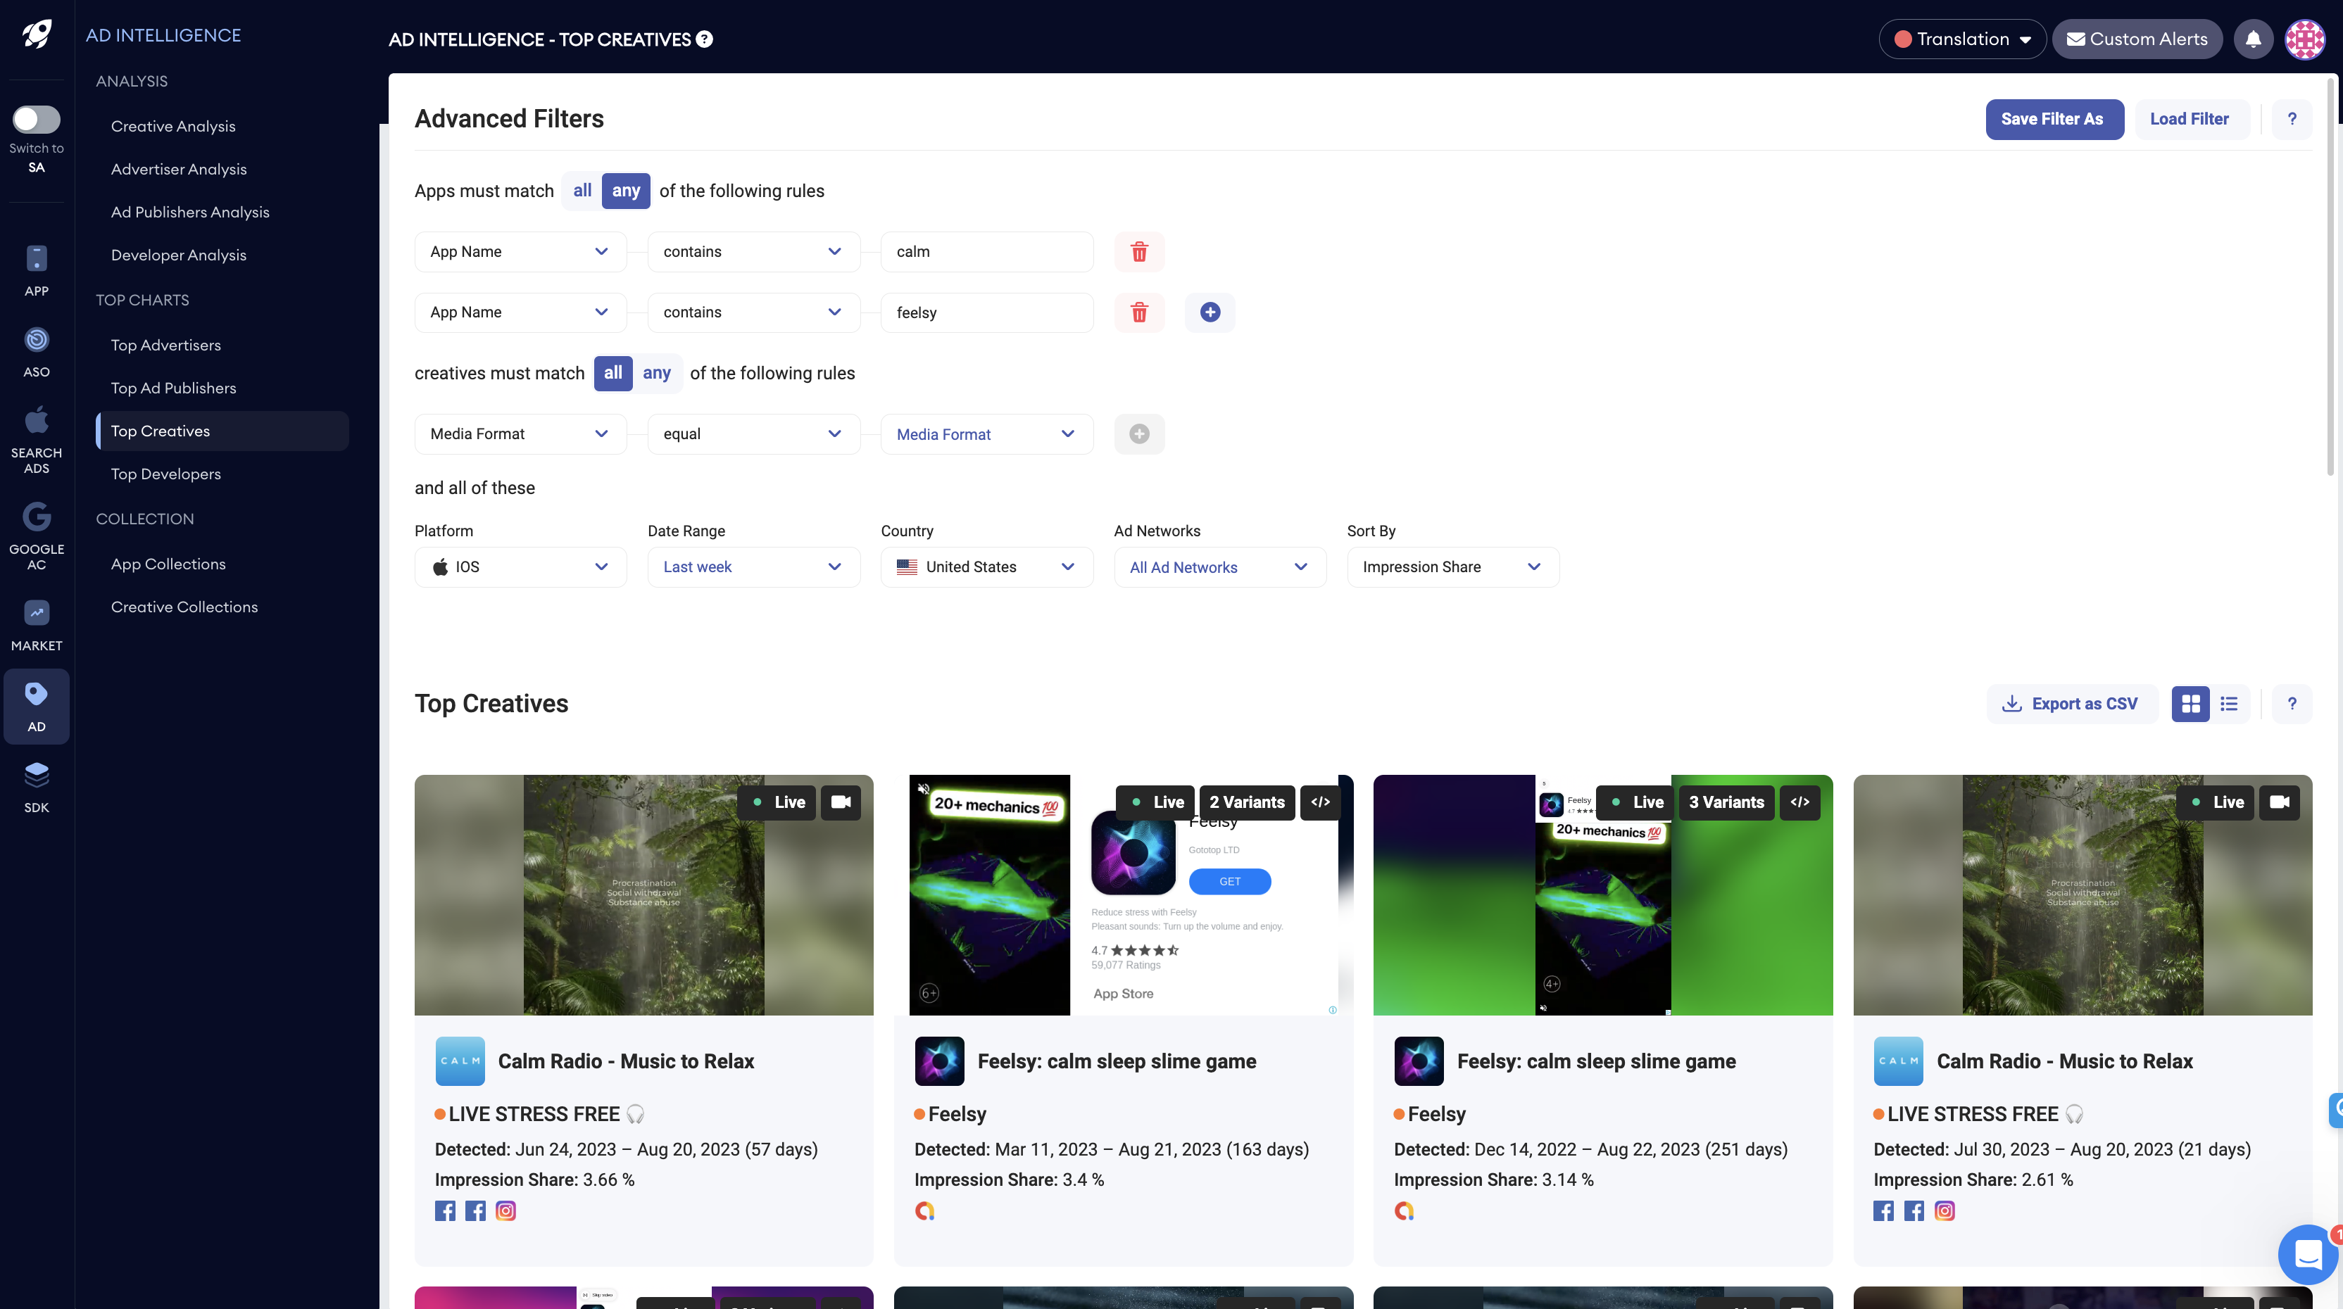Click the Export as CSV button

[2071, 704]
